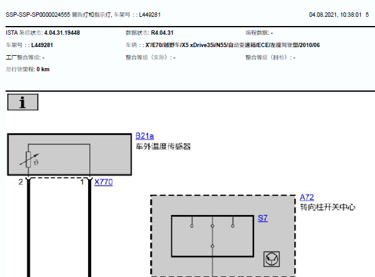Select text '车外温度传感器'
The height and width of the screenshot is (277, 375).
[163, 146]
